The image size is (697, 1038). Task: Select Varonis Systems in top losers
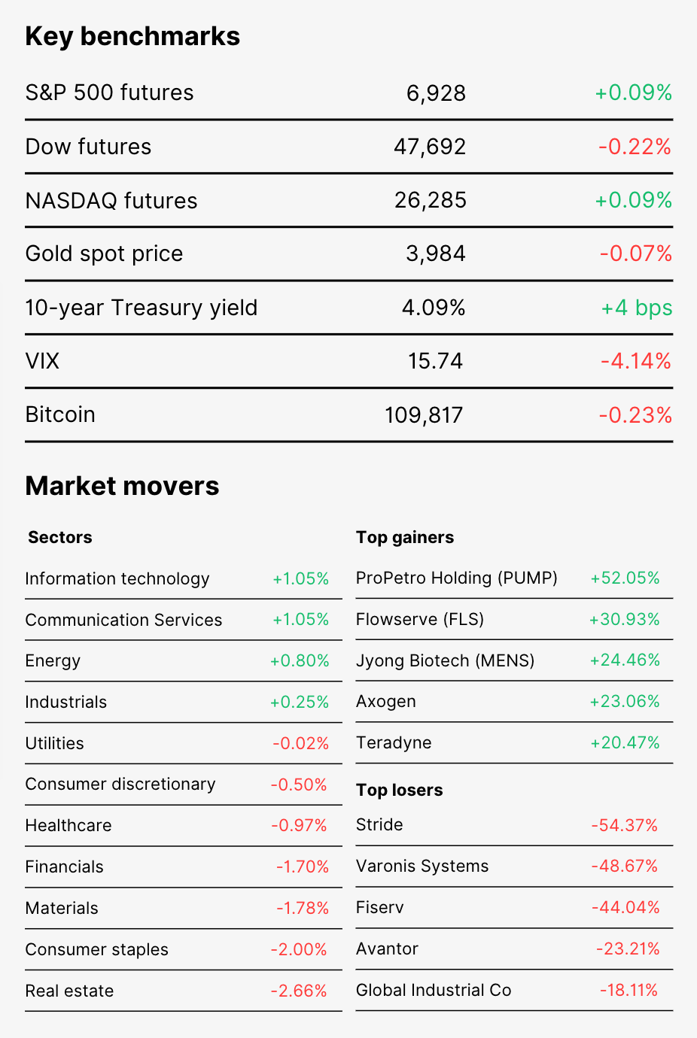422,866
